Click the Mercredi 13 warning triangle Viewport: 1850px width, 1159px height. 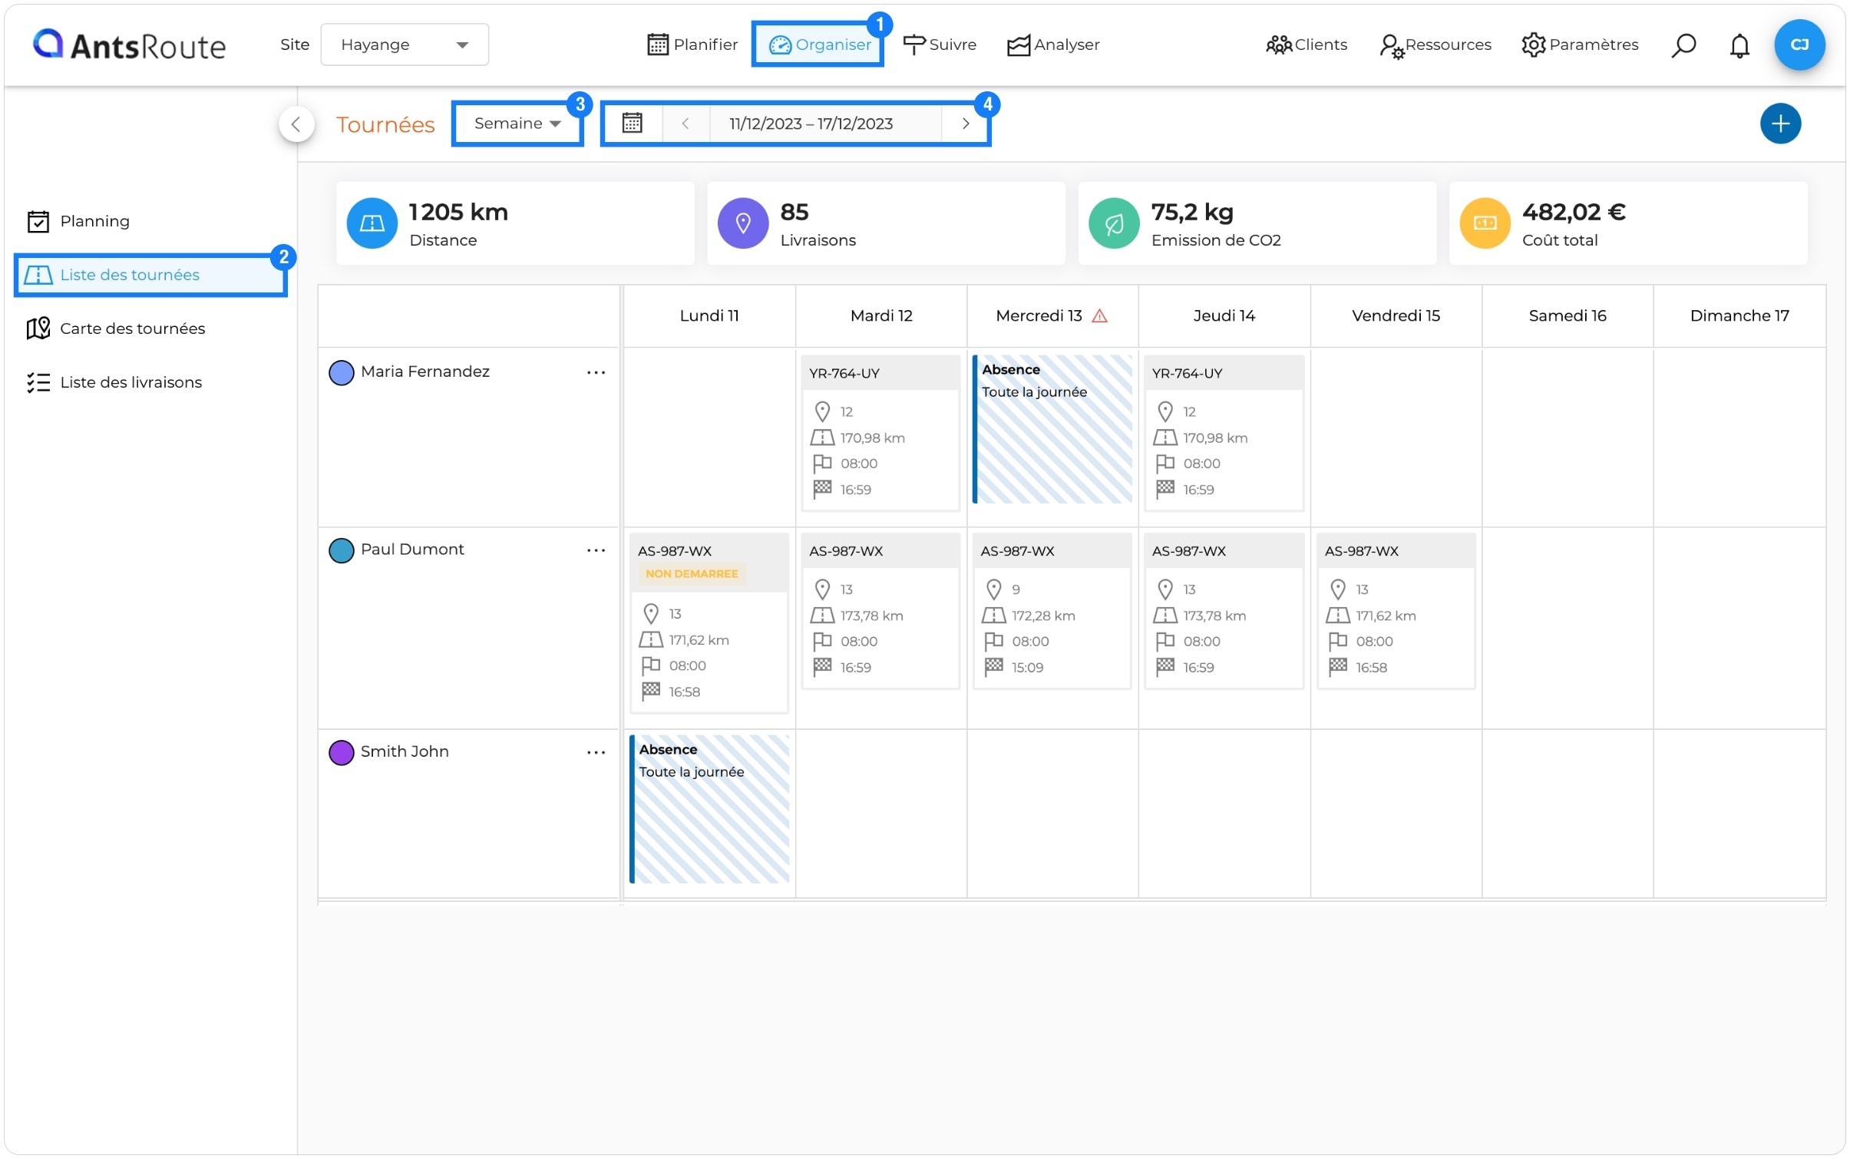coord(1099,315)
